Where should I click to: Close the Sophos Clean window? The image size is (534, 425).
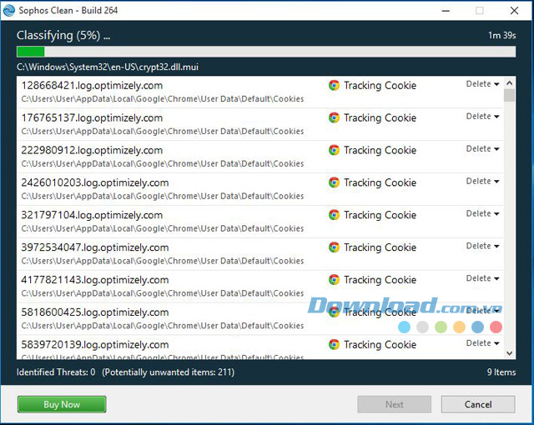point(514,11)
